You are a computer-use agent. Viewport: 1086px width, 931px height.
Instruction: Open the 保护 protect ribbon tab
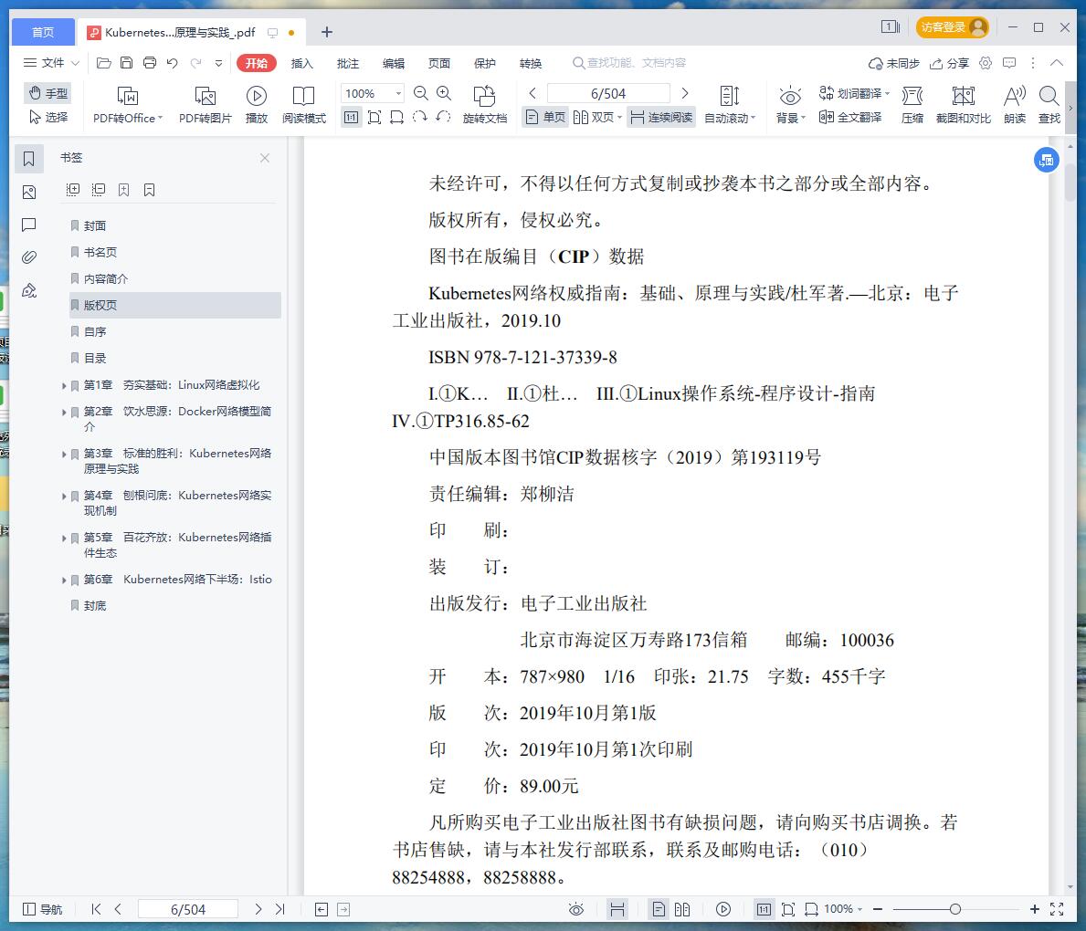click(485, 63)
